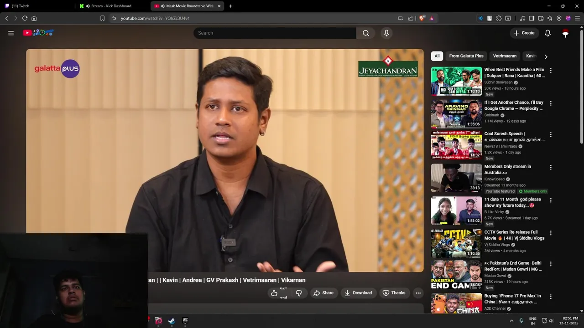This screenshot has width=584, height=328.
Task: Open the Leo AI sparkle icon
Action: (x=550, y=18)
